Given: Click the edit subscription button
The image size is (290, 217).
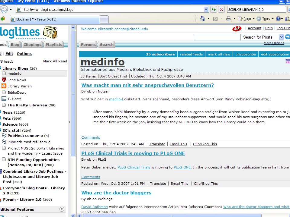Looking at the screenshot, I should point(275,54).
